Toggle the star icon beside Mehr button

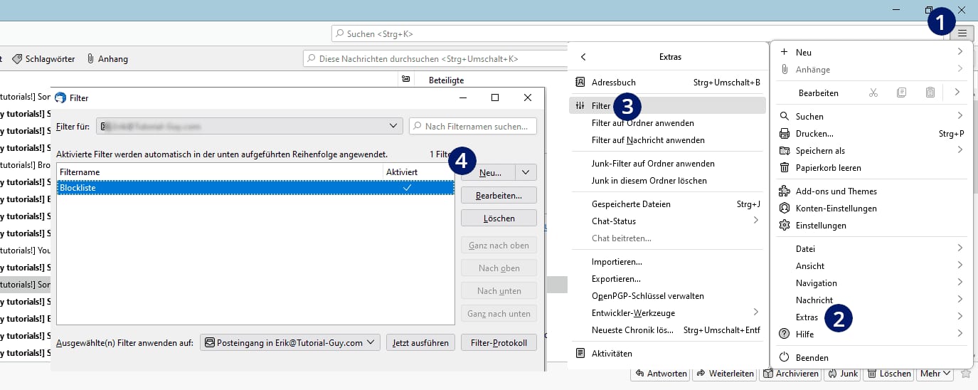coord(965,373)
